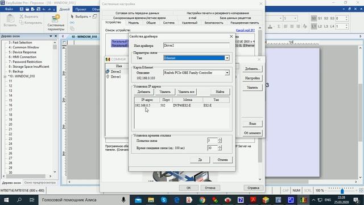
Task: Select Driver2 in COMMGR list
Action: pyautogui.click(x=115, y=72)
